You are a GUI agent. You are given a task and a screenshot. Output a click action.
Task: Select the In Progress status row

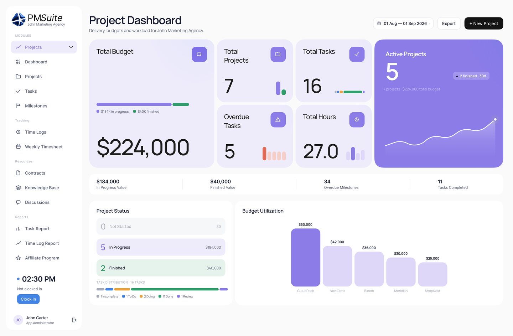(161, 247)
